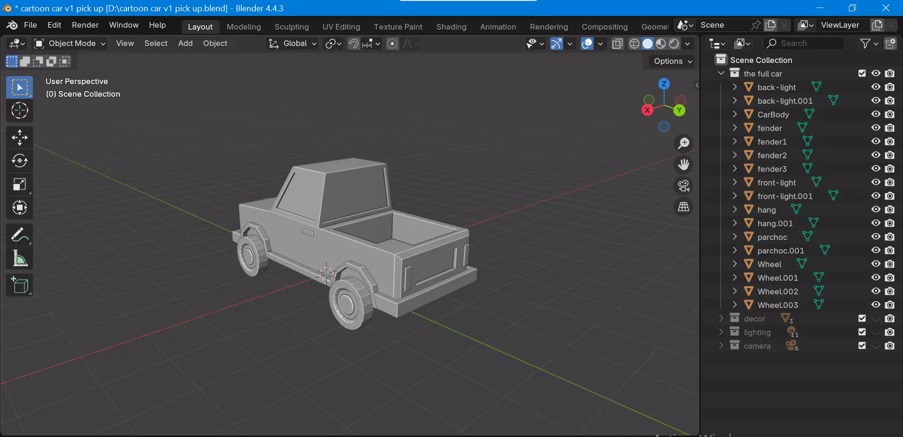Activate the 3D Cursor tool
Viewport: 903px width, 437px height.
tap(19, 111)
